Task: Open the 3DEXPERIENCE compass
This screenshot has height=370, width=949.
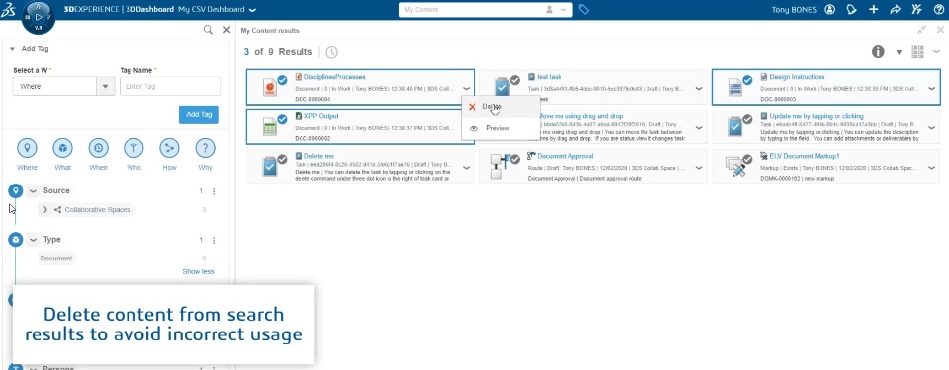Action: point(38,17)
